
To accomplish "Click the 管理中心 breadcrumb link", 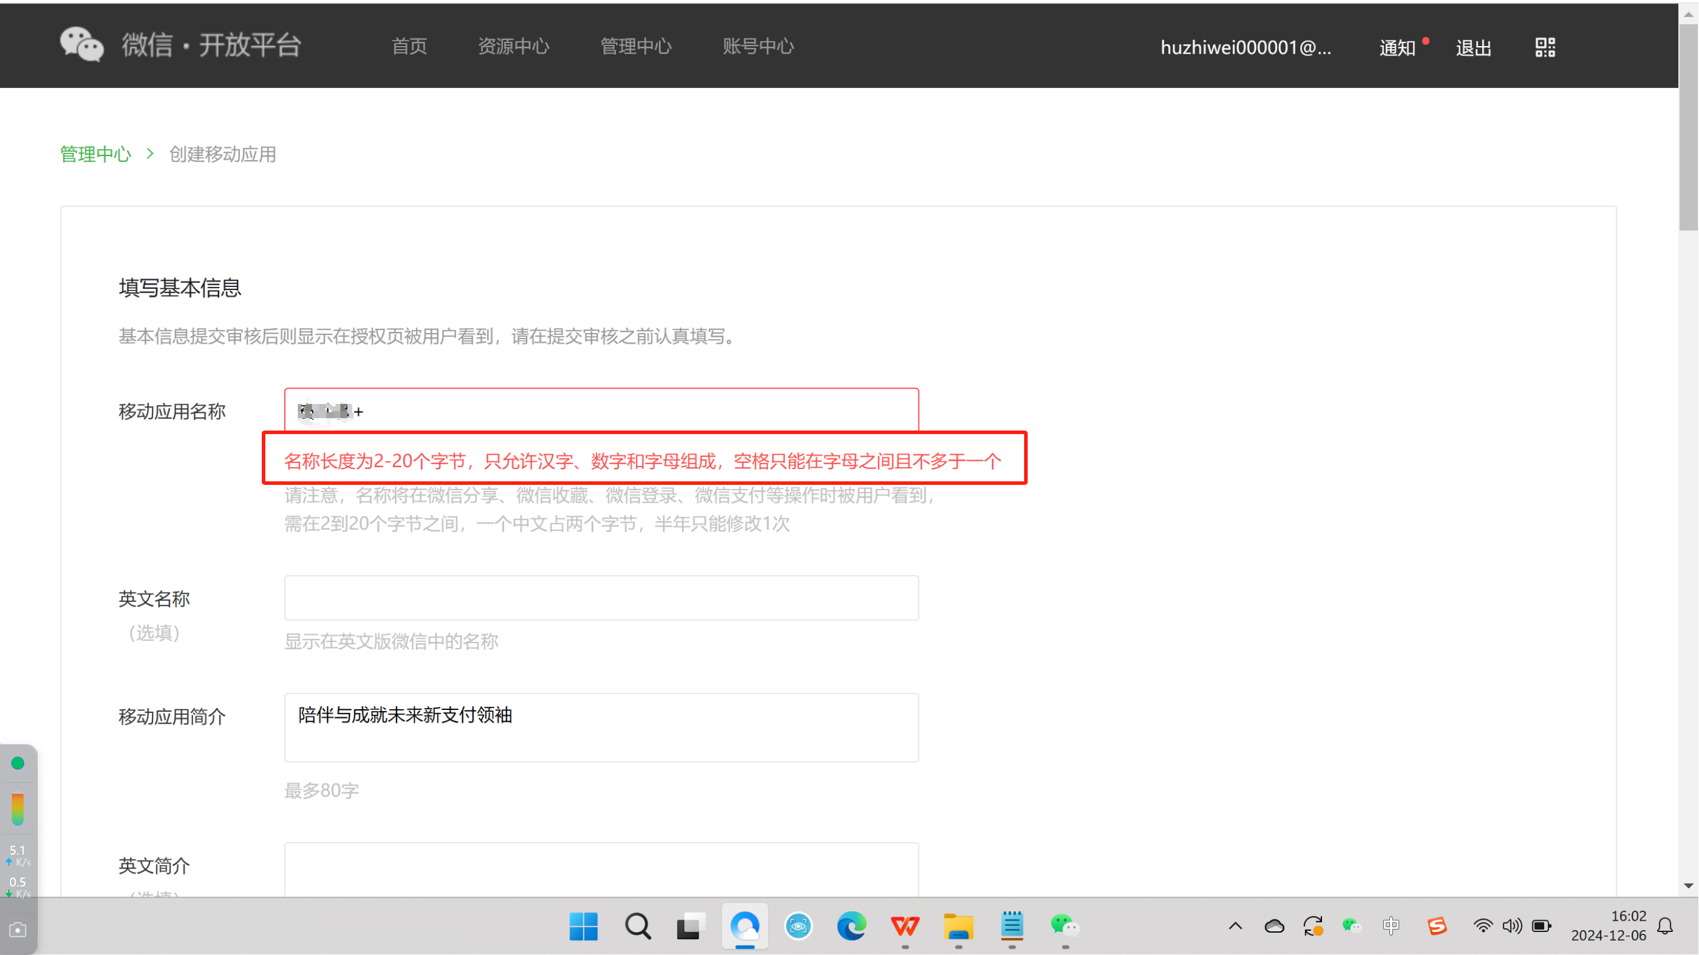I will point(96,154).
